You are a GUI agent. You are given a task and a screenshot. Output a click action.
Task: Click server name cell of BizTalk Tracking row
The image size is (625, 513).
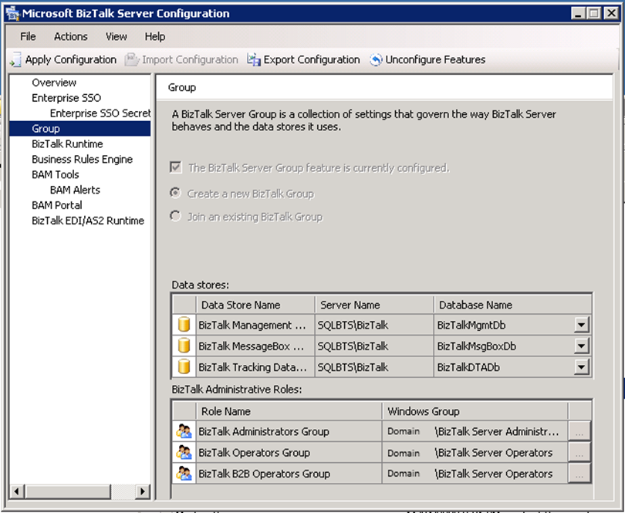[374, 367]
